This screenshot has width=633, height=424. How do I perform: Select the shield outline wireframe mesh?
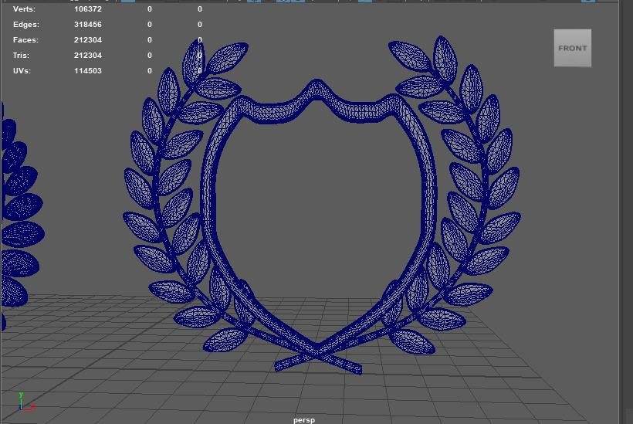pos(208,194)
